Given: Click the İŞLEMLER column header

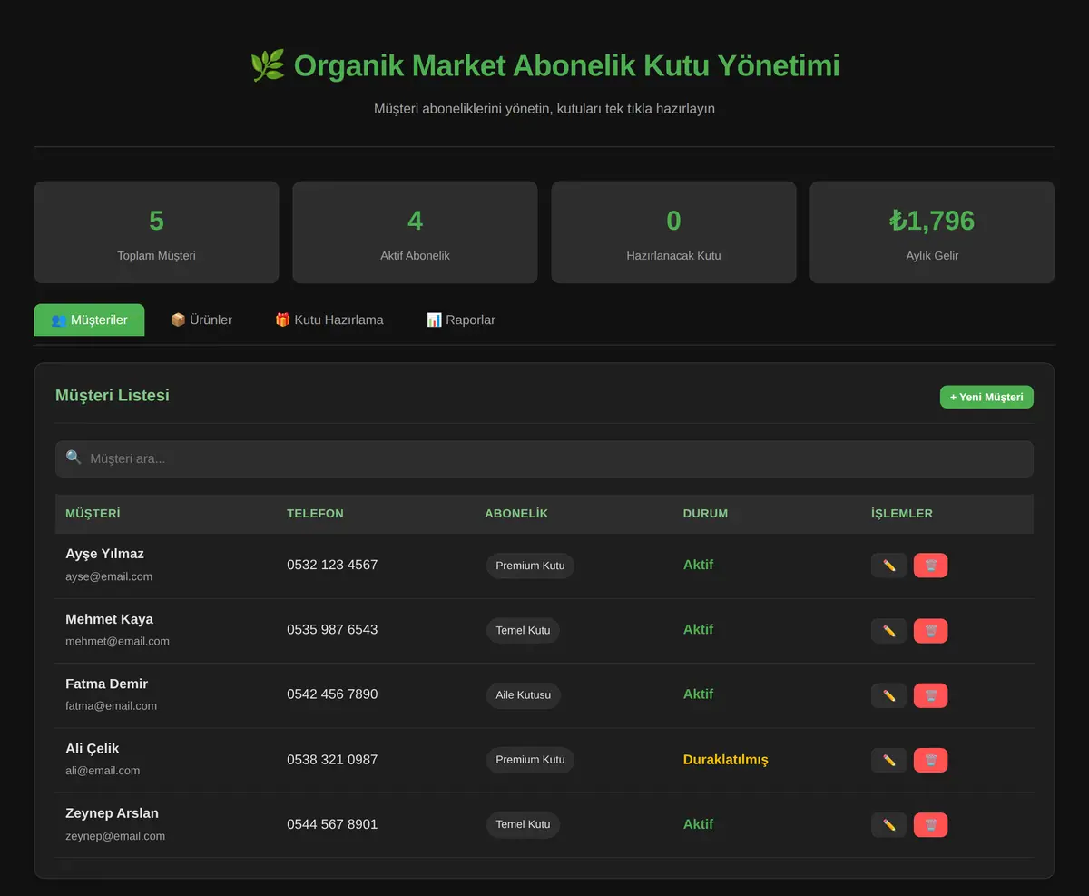Looking at the screenshot, I should pos(902,514).
